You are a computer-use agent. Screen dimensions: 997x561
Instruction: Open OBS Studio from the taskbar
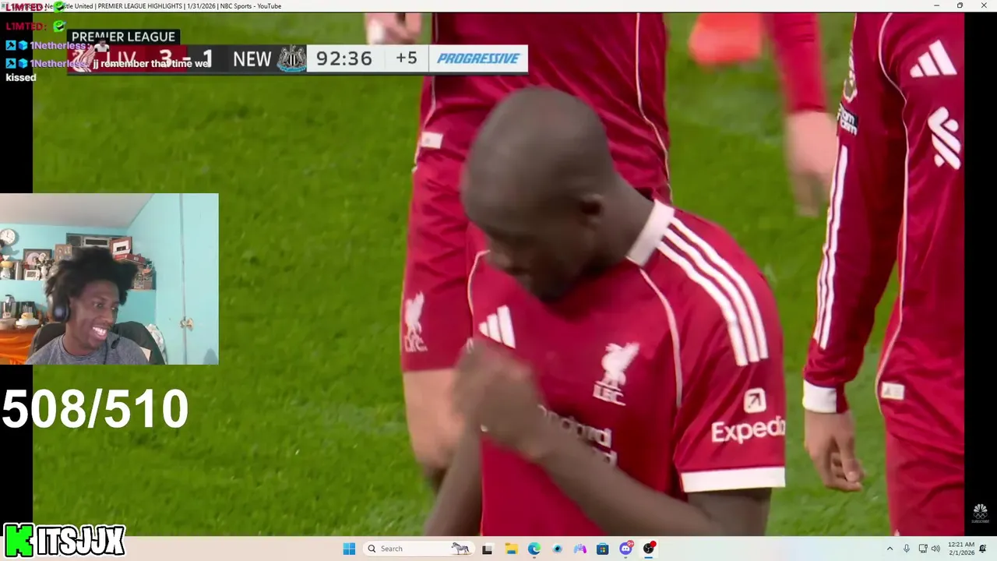649,549
